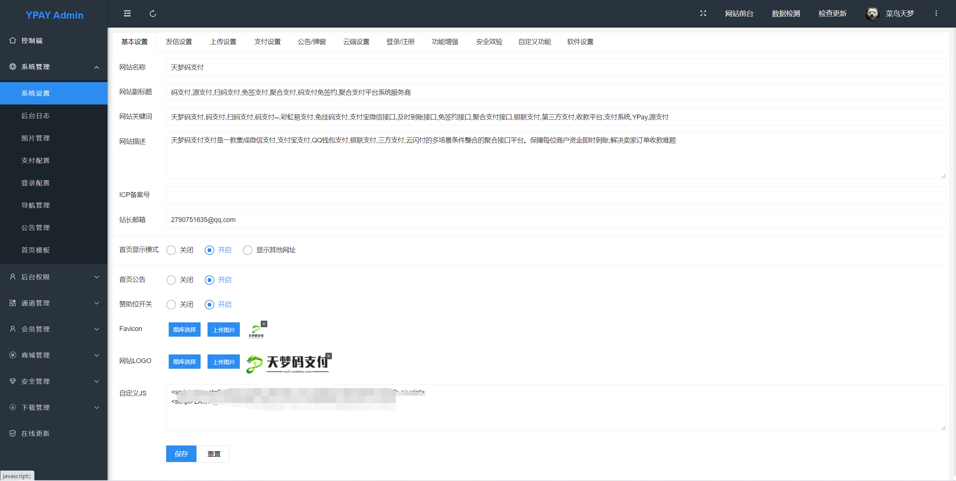The width and height of the screenshot is (956, 481).
Task: Switch to the 软件设置 tab
Action: point(580,42)
